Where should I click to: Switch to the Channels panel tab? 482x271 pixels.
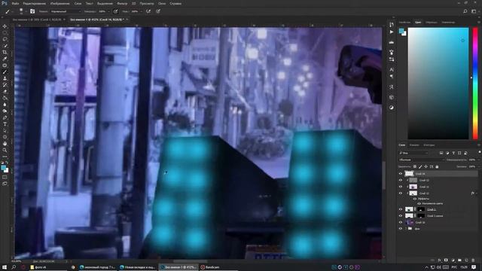point(414,145)
